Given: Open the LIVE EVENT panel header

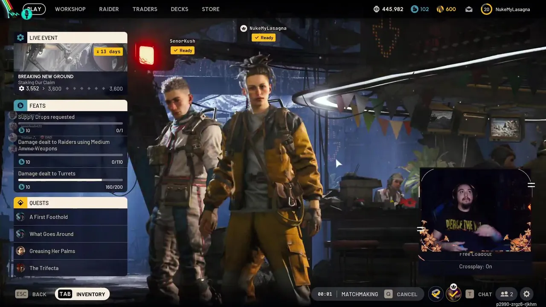Looking at the screenshot, I should (x=70, y=38).
